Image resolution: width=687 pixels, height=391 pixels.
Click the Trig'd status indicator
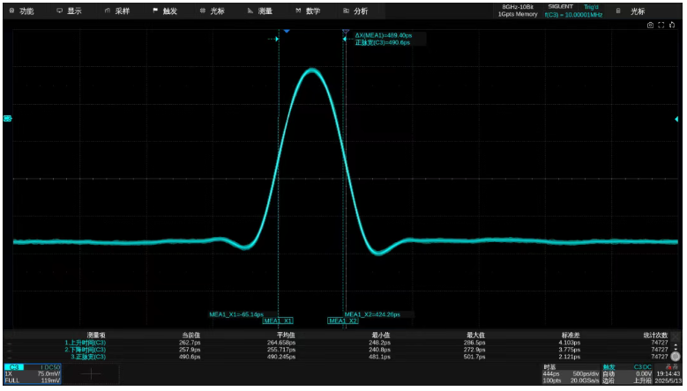coord(591,7)
